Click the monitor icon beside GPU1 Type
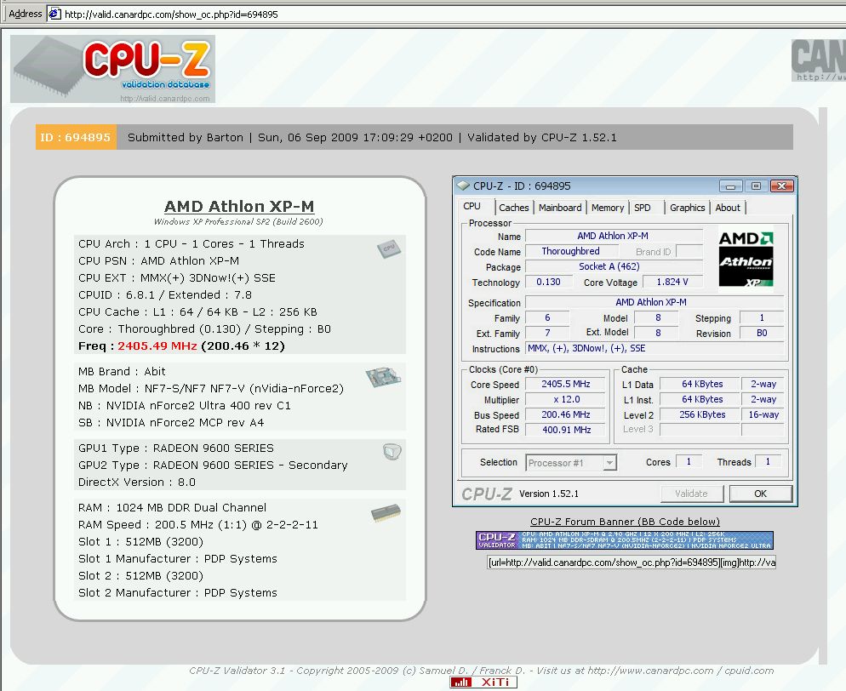846x691 pixels. (392, 452)
